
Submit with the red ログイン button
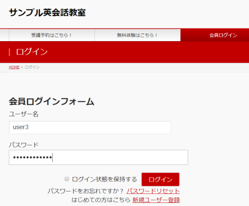click(x=160, y=179)
